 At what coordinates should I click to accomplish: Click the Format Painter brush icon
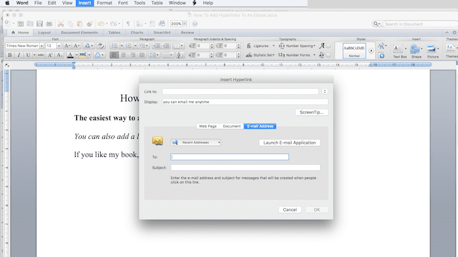coord(90,24)
